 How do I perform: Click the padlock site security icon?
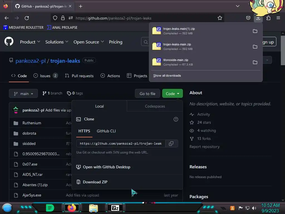pos(63,18)
